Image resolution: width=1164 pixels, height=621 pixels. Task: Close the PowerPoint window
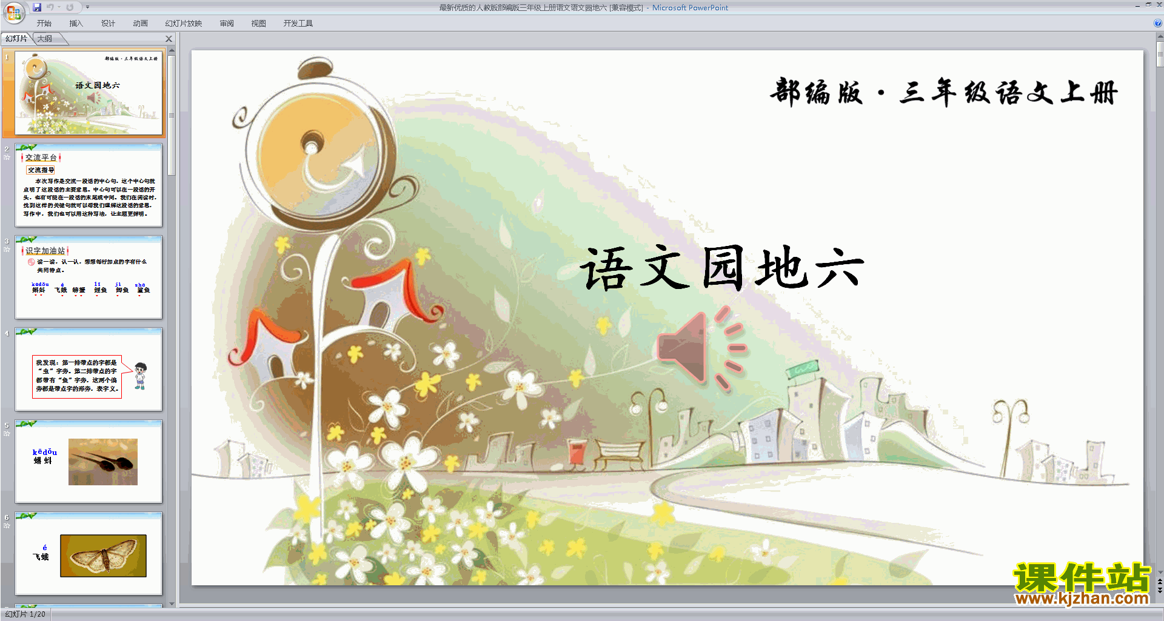pos(1159,5)
